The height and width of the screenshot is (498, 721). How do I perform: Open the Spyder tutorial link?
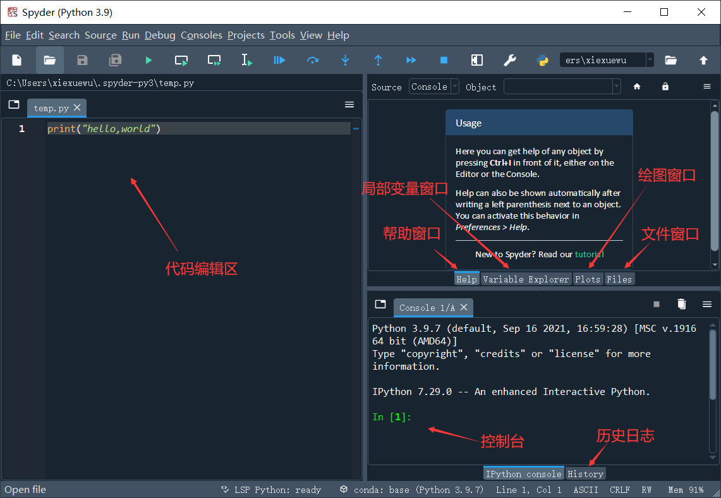click(589, 254)
